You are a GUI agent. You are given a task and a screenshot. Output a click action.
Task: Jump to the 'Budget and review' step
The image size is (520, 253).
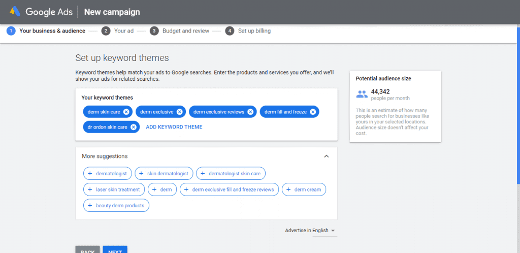(180, 31)
